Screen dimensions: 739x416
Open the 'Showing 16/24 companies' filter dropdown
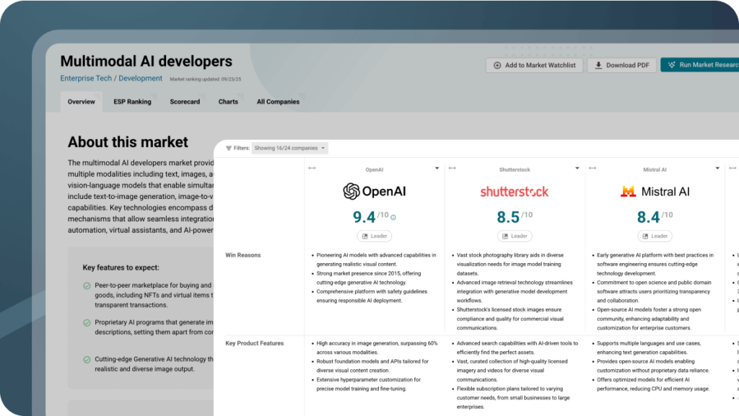click(x=290, y=148)
